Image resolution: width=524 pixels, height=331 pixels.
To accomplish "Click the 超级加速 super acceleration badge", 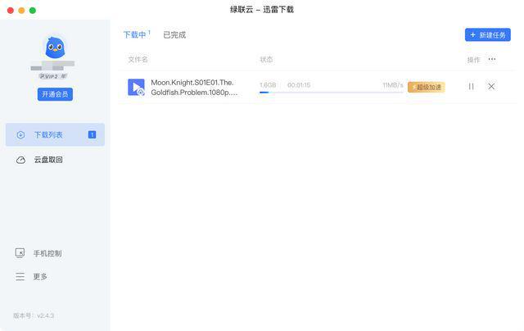I will (427, 88).
